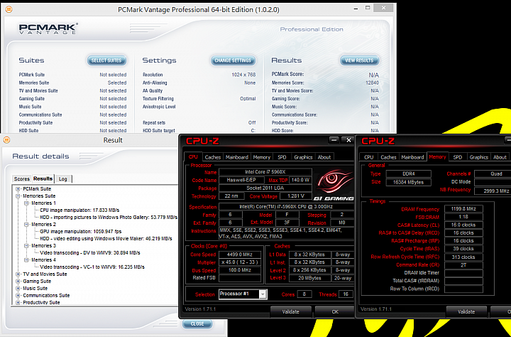Expand the TV and Movies Suite node
This screenshot has height=337, width=511.
[x=18, y=274]
